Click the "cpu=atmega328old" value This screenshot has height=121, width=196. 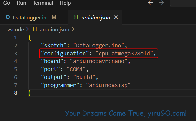pyautogui.click(x=124, y=53)
